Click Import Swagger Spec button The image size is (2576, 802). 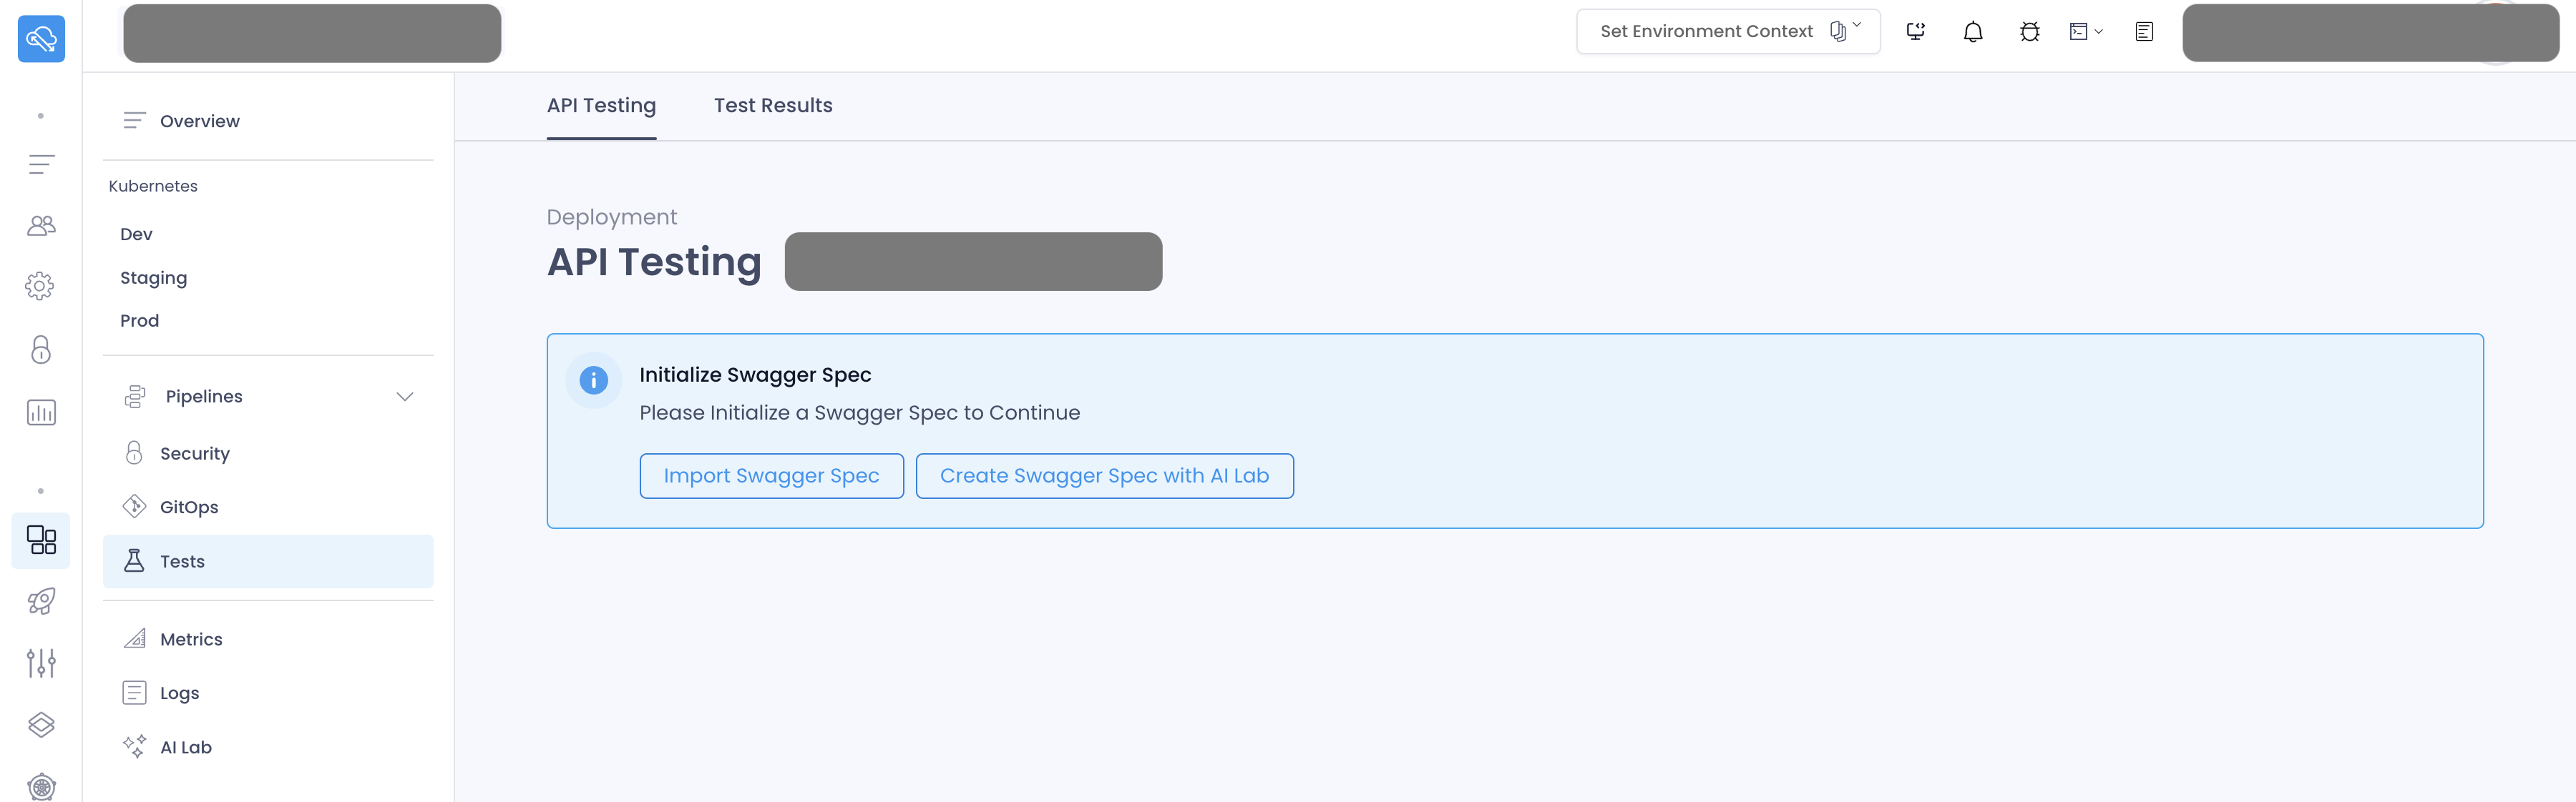pyautogui.click(x=771, y=476)
